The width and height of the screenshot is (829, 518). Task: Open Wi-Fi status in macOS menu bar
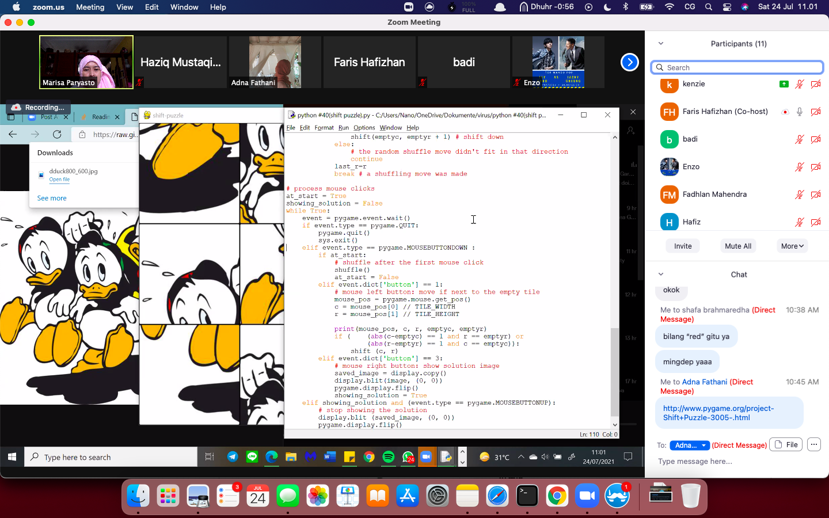(x=669, y=7)
